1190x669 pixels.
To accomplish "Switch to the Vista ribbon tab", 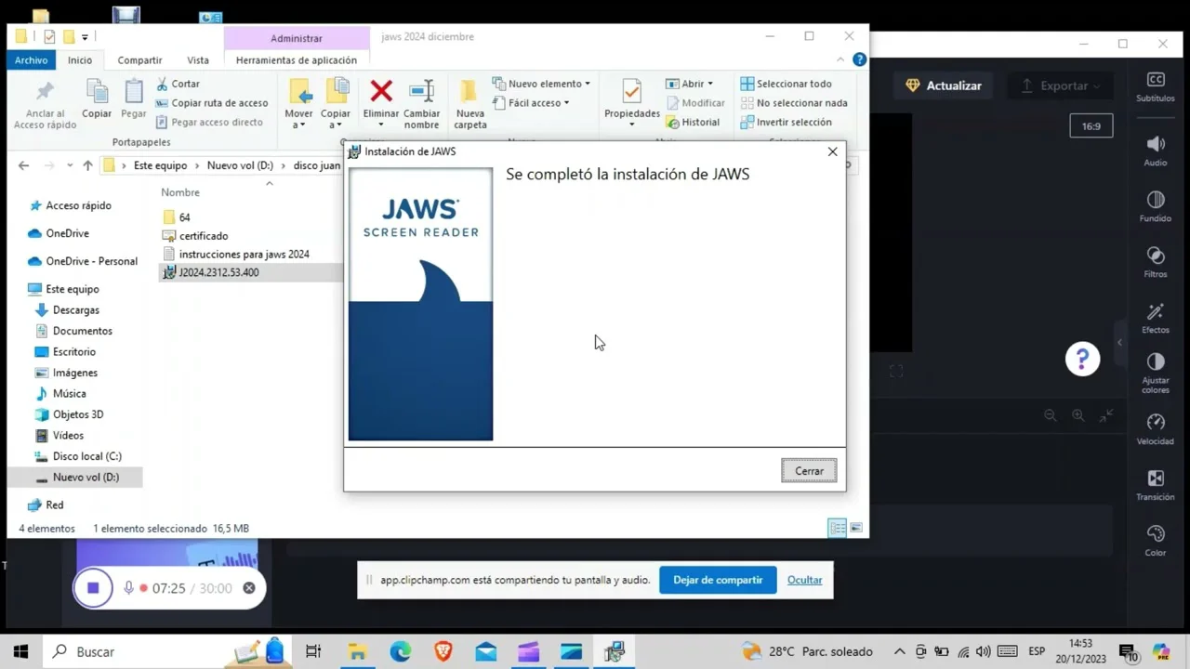I will click(x=197, y=60).
